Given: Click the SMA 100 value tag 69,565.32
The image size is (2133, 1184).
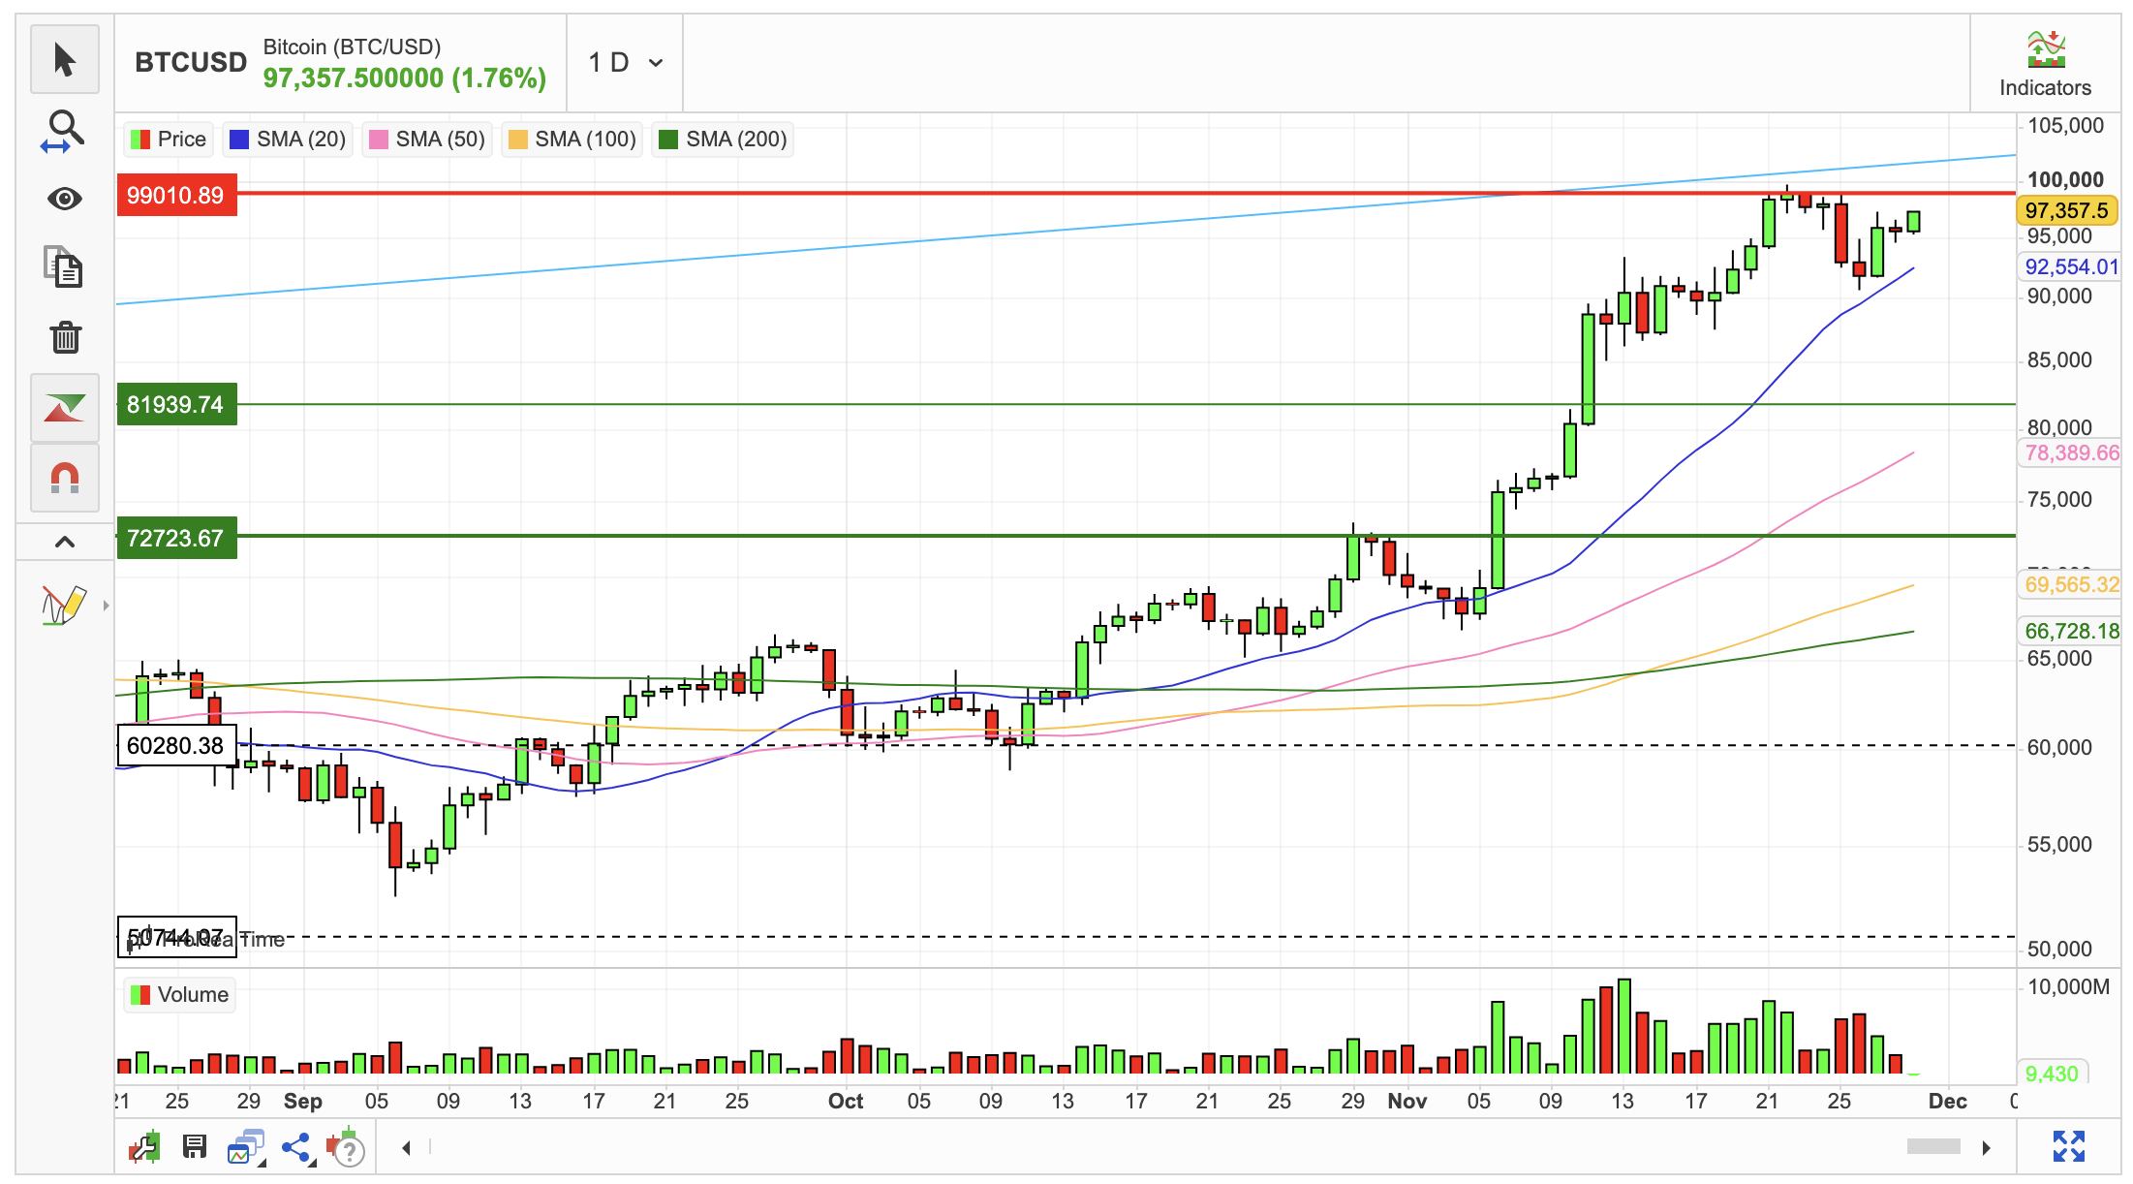Looking at the screenshot, I should pyautogui.click(x=2071, y=584).
